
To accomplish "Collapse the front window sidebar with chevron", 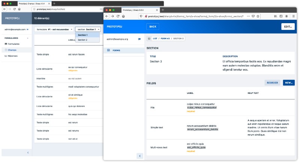I will [x=139, y=156].
